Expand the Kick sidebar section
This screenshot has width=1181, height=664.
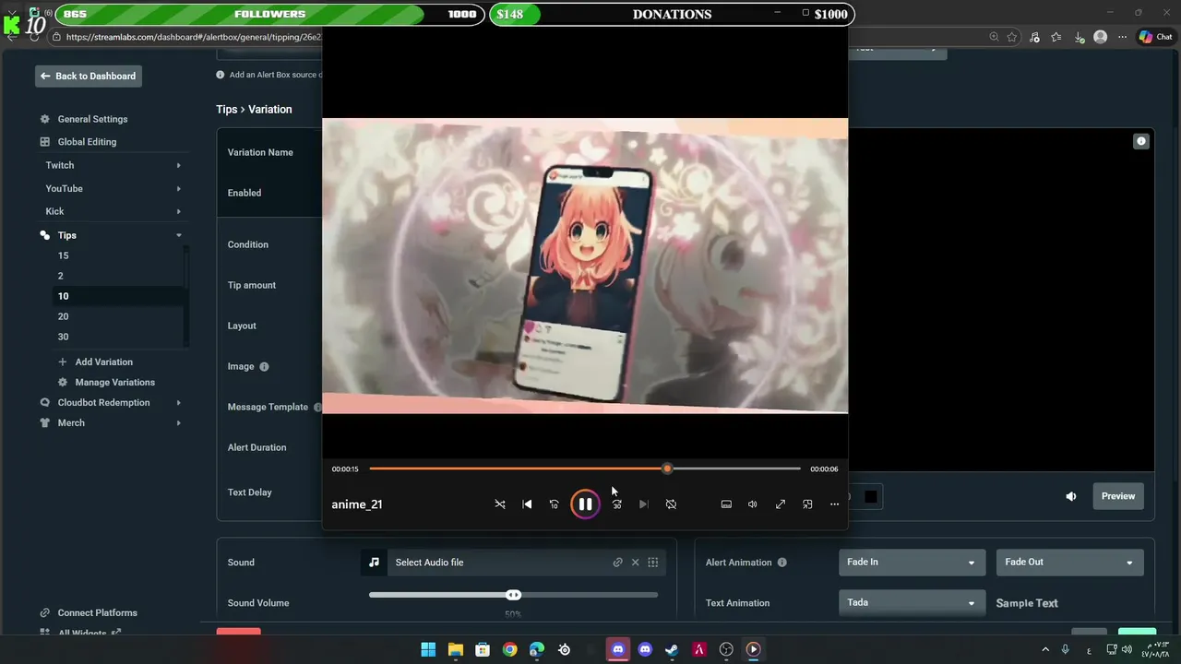coord(111,211)
